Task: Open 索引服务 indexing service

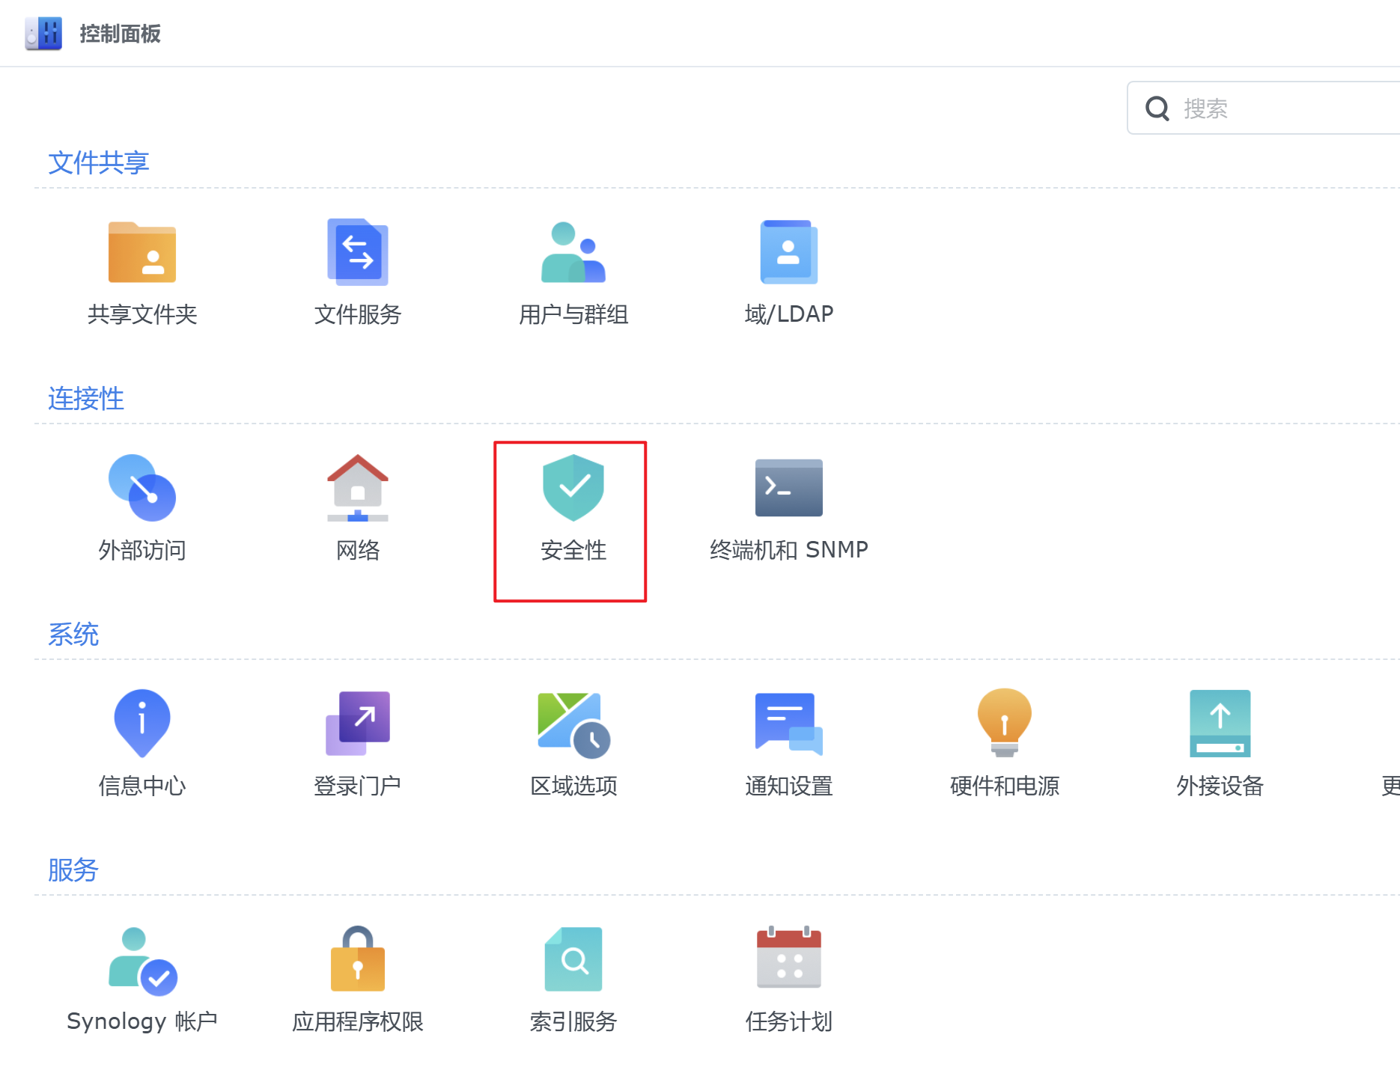Action: (573, 960)
